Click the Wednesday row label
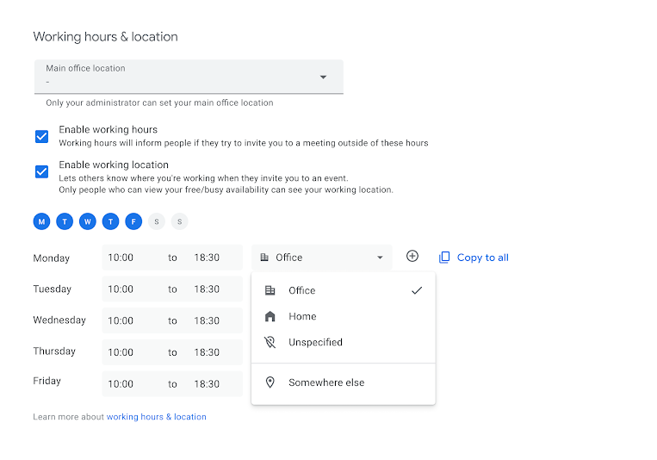657x460 pixels. pos(59,320)
